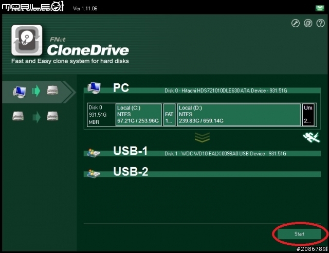Minimize window with green arrow icon

(x=320, y=8)
